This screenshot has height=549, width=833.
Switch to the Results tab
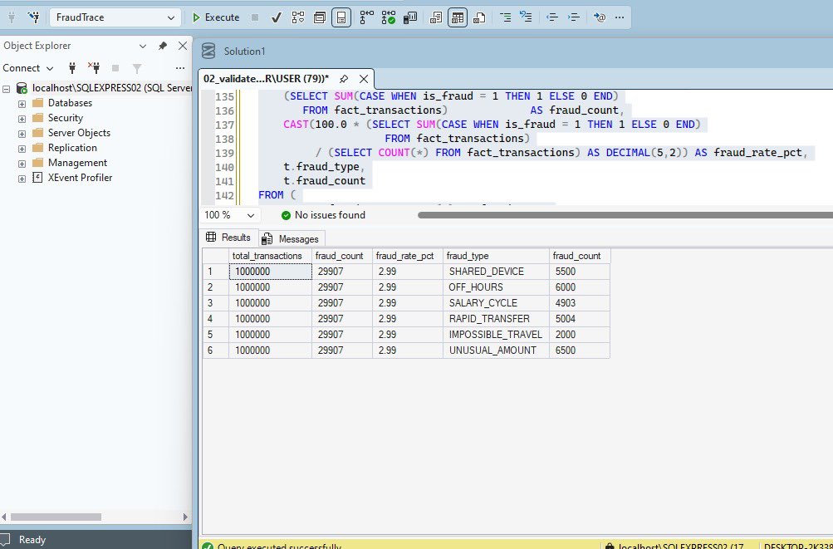pos(228,238)
